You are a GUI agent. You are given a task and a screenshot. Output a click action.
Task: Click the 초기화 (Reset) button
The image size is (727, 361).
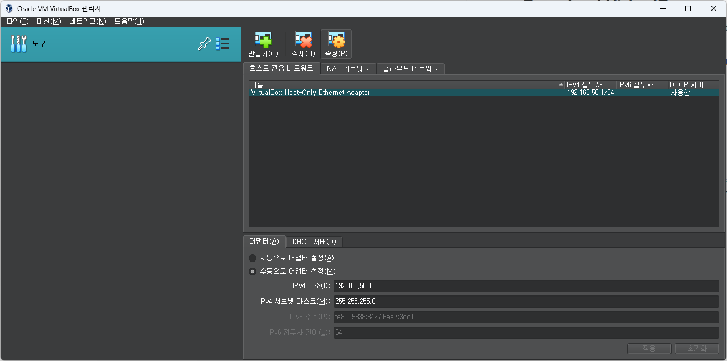pyautogui.click(x=696, y=348)
